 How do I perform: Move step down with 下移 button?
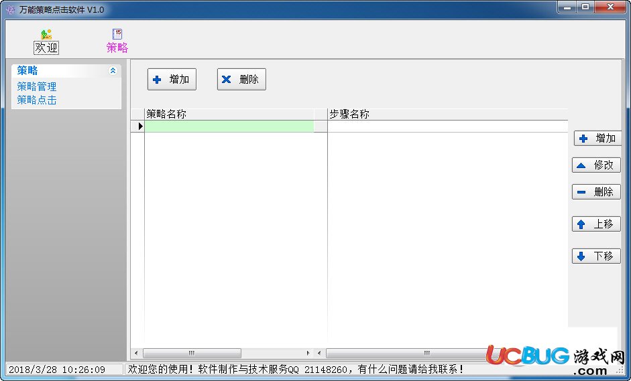[596, 256]
